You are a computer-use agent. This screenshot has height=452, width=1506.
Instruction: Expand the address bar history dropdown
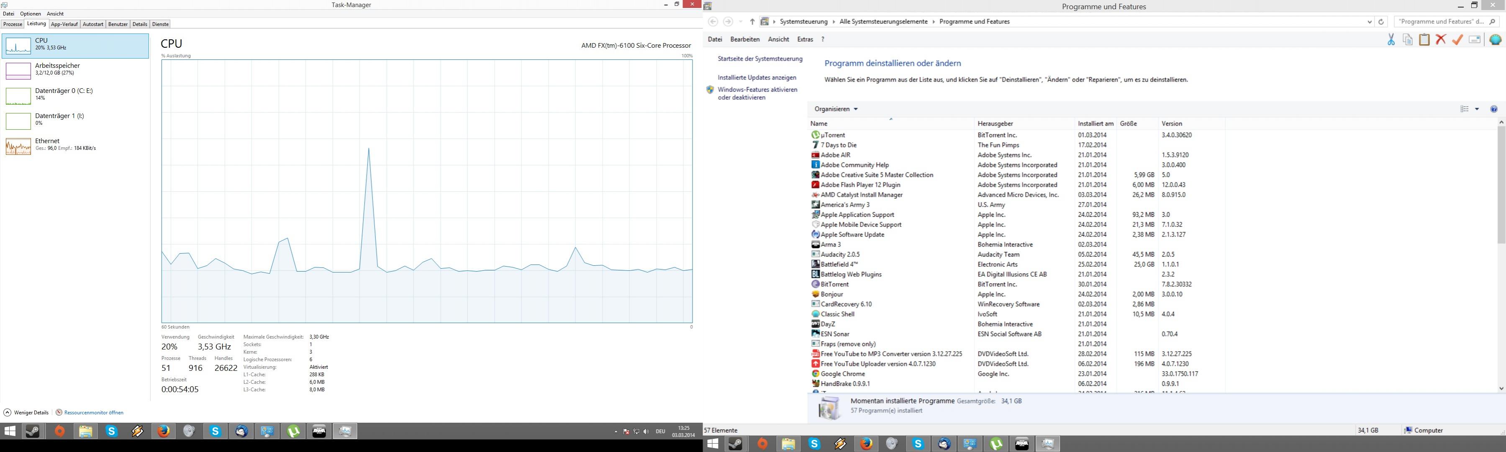coord(1369,22)
